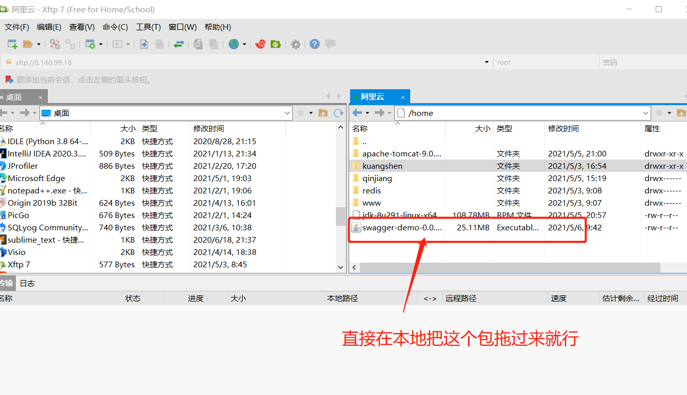Open Options with the gear icon
687x395 pixels.
(295, 44)
